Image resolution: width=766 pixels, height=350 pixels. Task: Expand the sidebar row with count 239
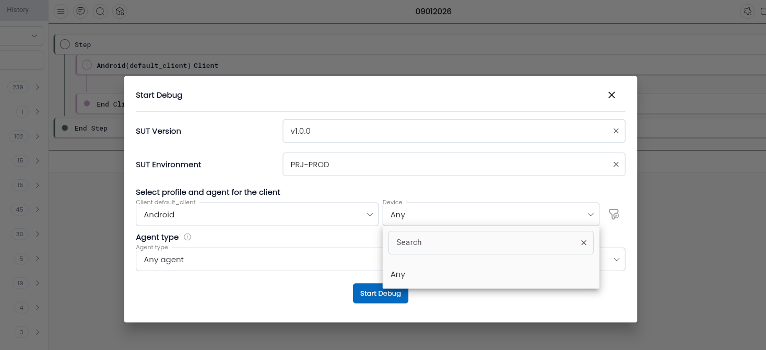37,87
